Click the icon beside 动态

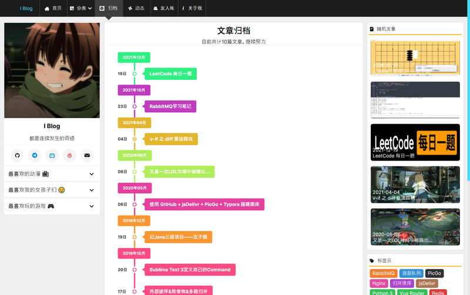coord(130,8)
